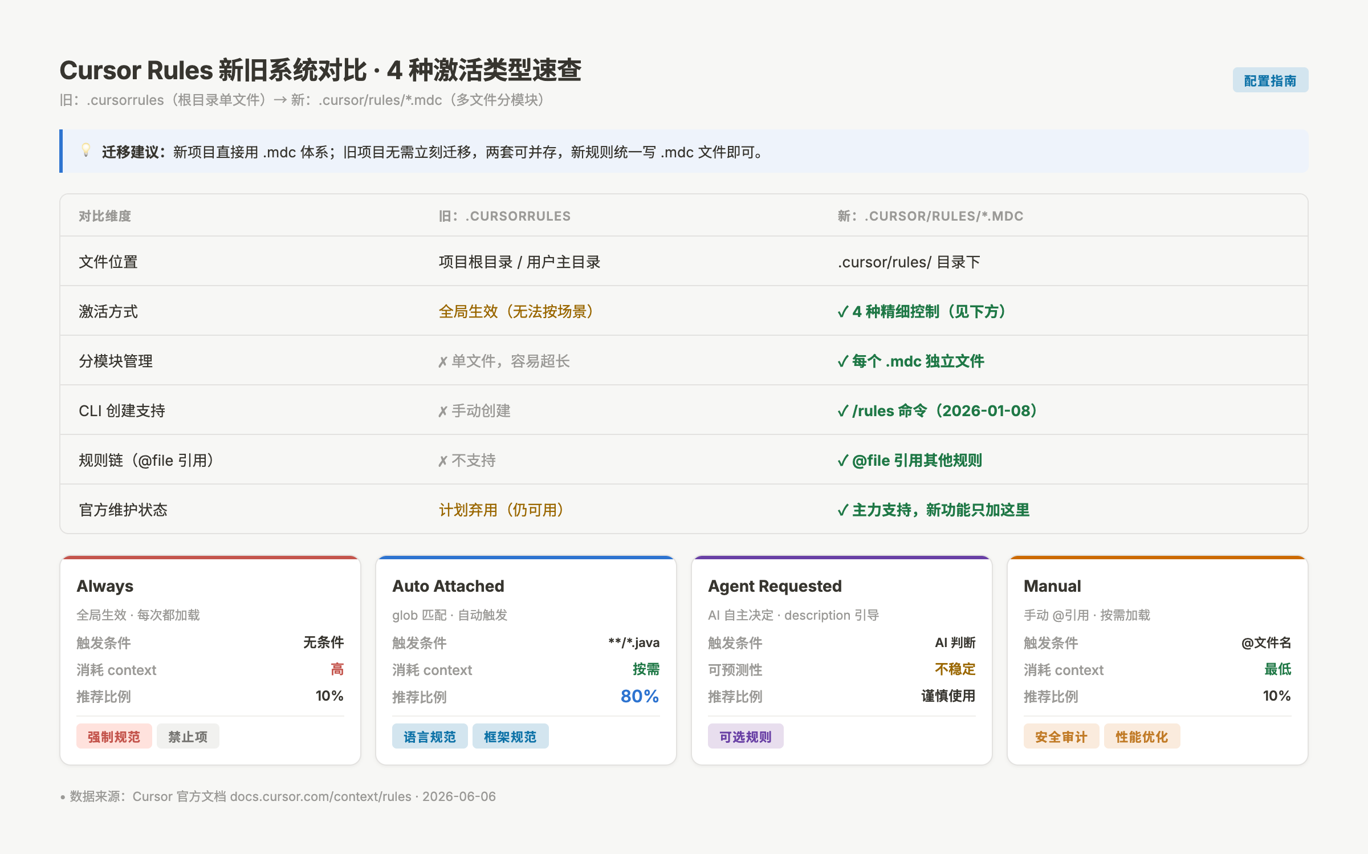Click the 语言规范 tag
The width and height of the screenshot is (1368, 854).
430,737
